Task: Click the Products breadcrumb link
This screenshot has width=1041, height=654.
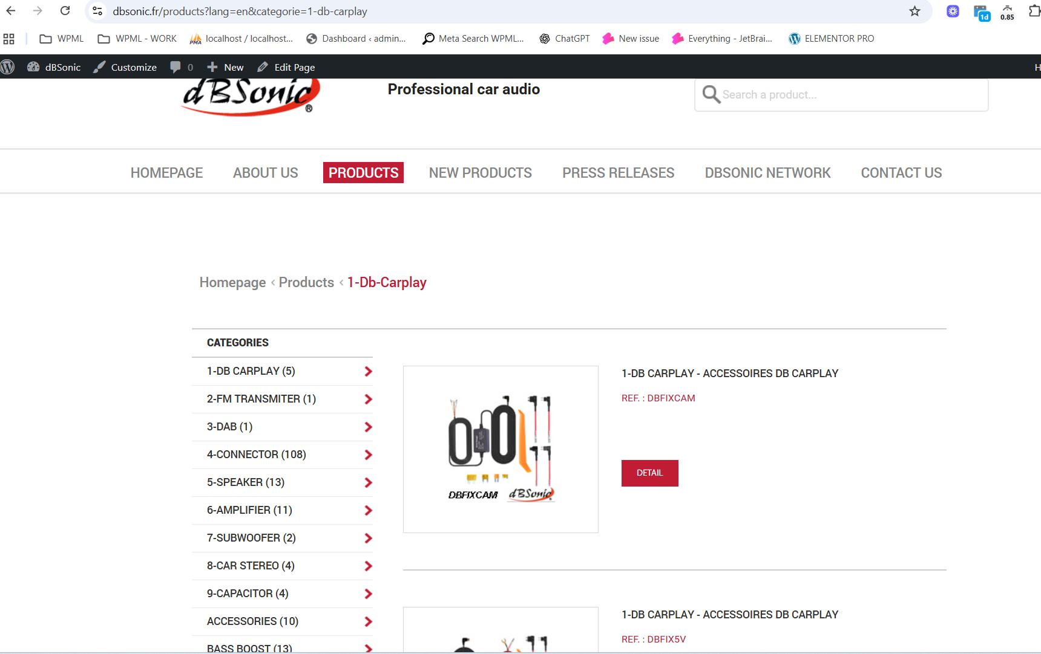Action: tap(306, 282)
